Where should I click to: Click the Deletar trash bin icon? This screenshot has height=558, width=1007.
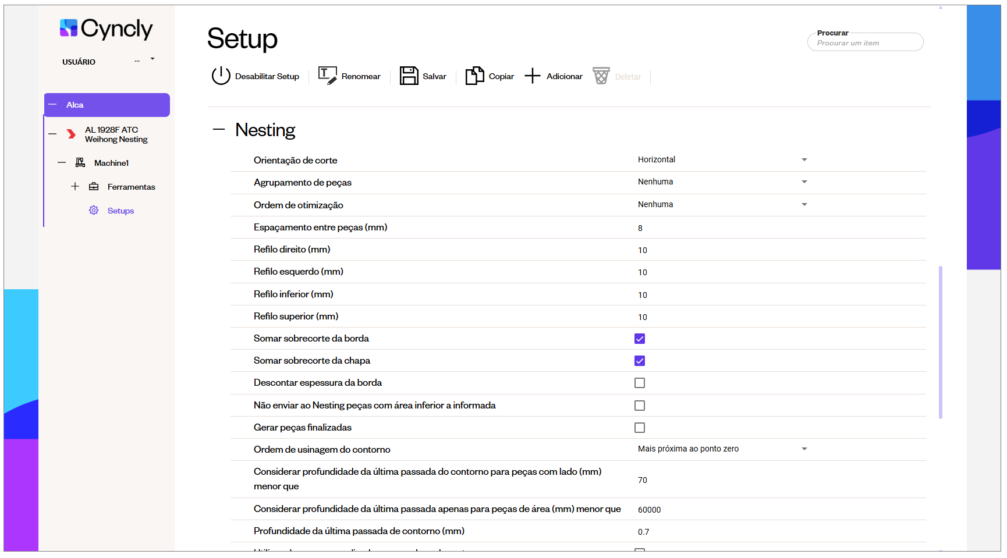[601, 76]
